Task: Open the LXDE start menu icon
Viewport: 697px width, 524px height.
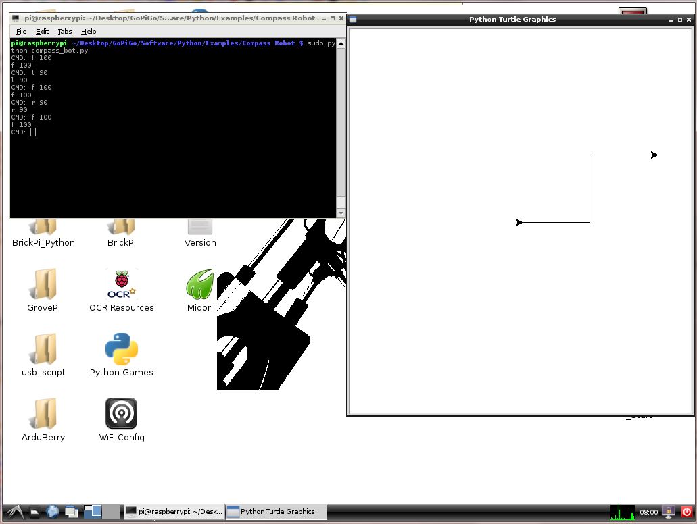Action: coord(14,512)
